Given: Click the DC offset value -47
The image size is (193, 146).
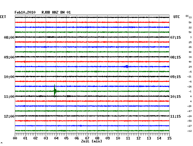Looking at the screenshot, I should (189, 111).
